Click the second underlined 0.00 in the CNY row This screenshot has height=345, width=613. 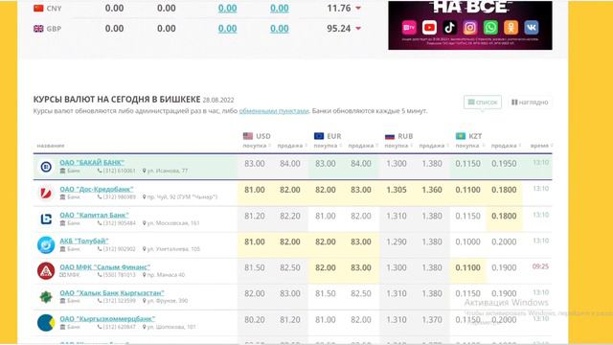point(280,9)
